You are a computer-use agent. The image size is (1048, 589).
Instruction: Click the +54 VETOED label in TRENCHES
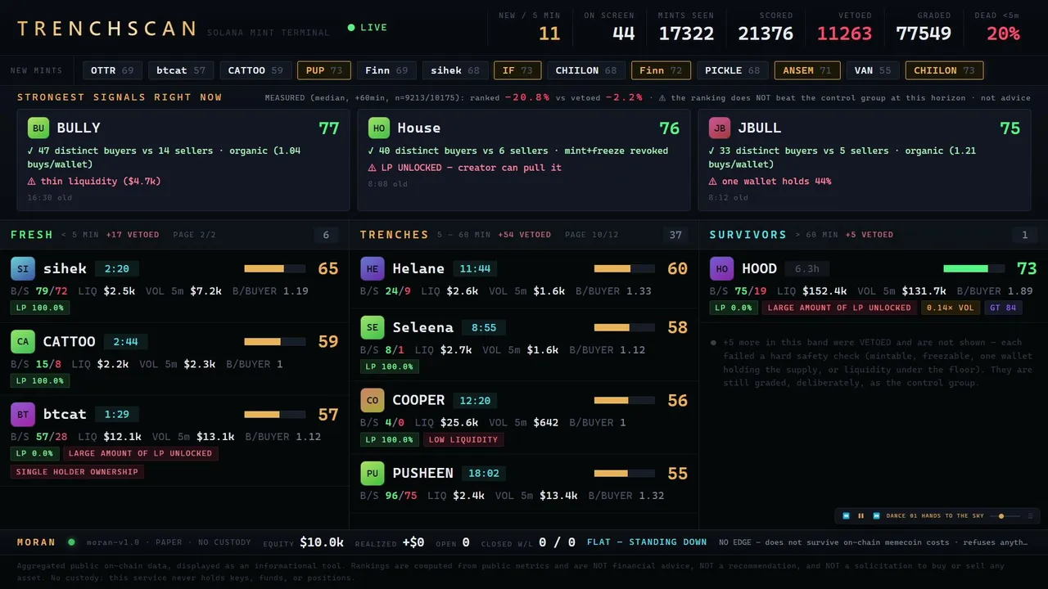525,235
